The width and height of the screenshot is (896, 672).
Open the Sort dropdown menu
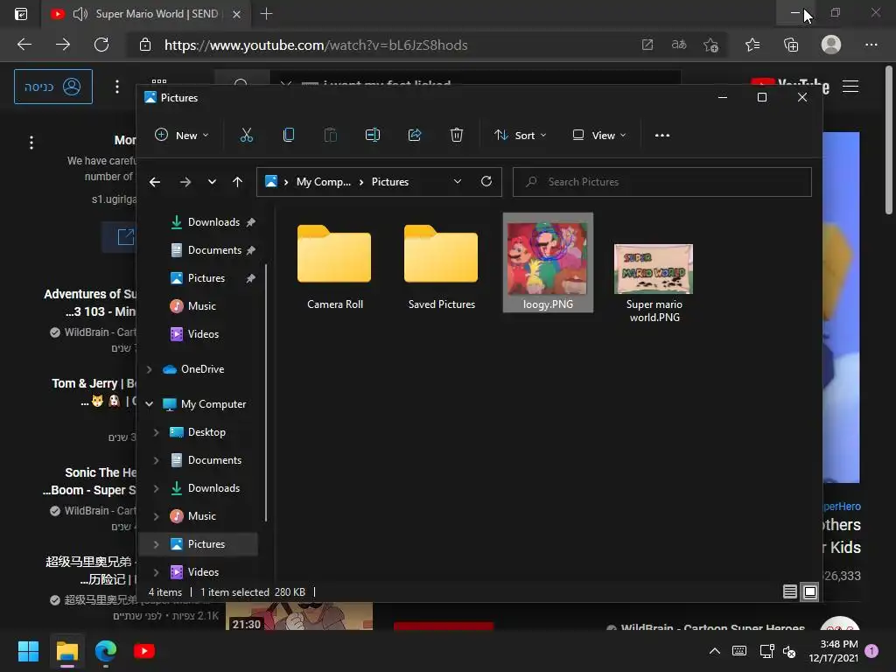pos(520,136)
